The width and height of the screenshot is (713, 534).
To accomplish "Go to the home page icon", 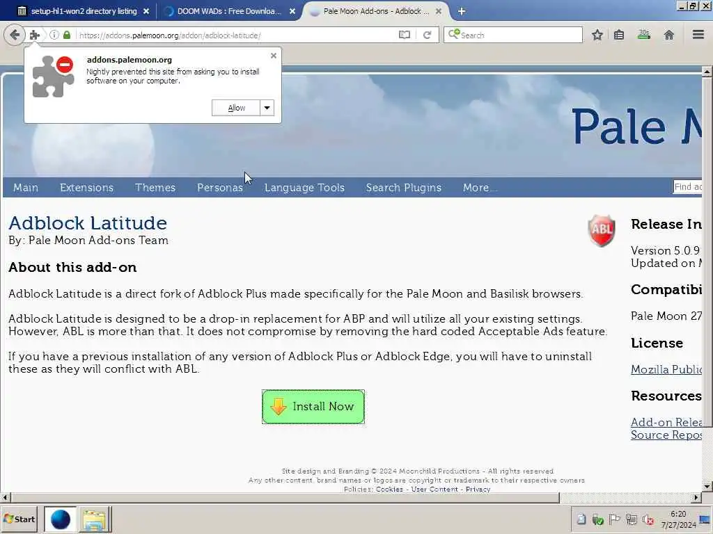I will pos(669,35).
